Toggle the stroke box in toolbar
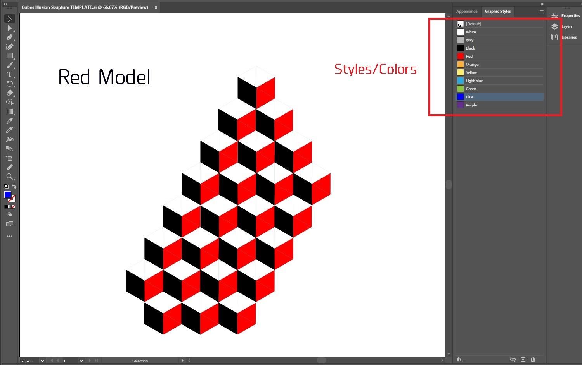 click(x=12, y=199)
